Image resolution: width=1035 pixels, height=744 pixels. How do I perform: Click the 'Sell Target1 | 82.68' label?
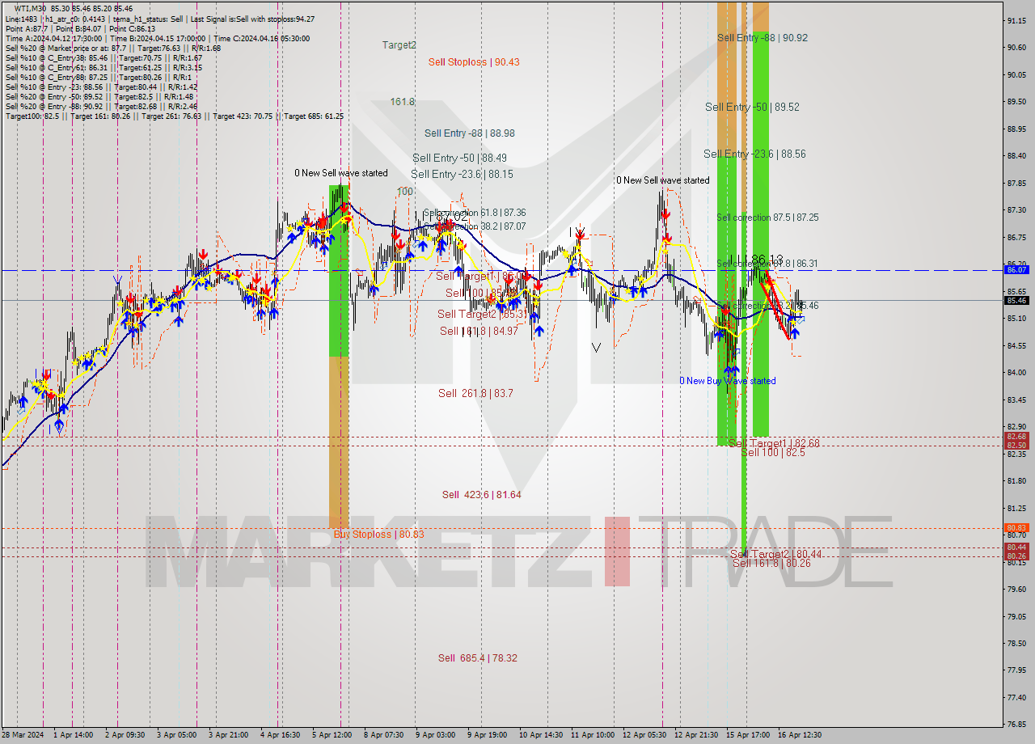click(775, 443)
